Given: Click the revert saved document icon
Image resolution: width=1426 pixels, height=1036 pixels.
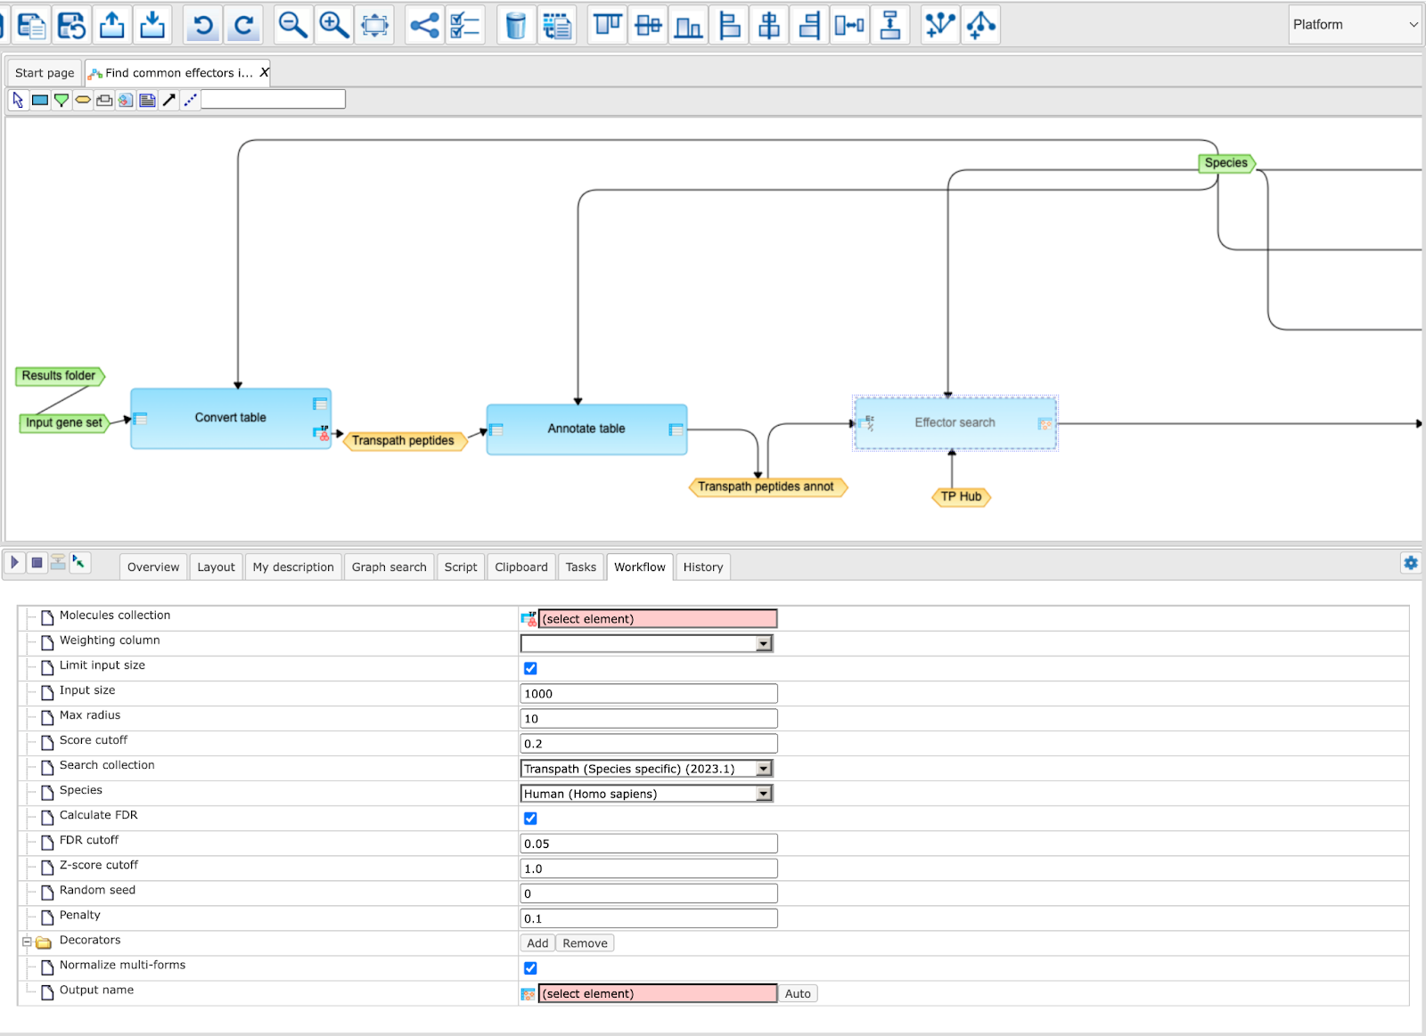Looking at the screenshot, I should click(x=71, y=25).
